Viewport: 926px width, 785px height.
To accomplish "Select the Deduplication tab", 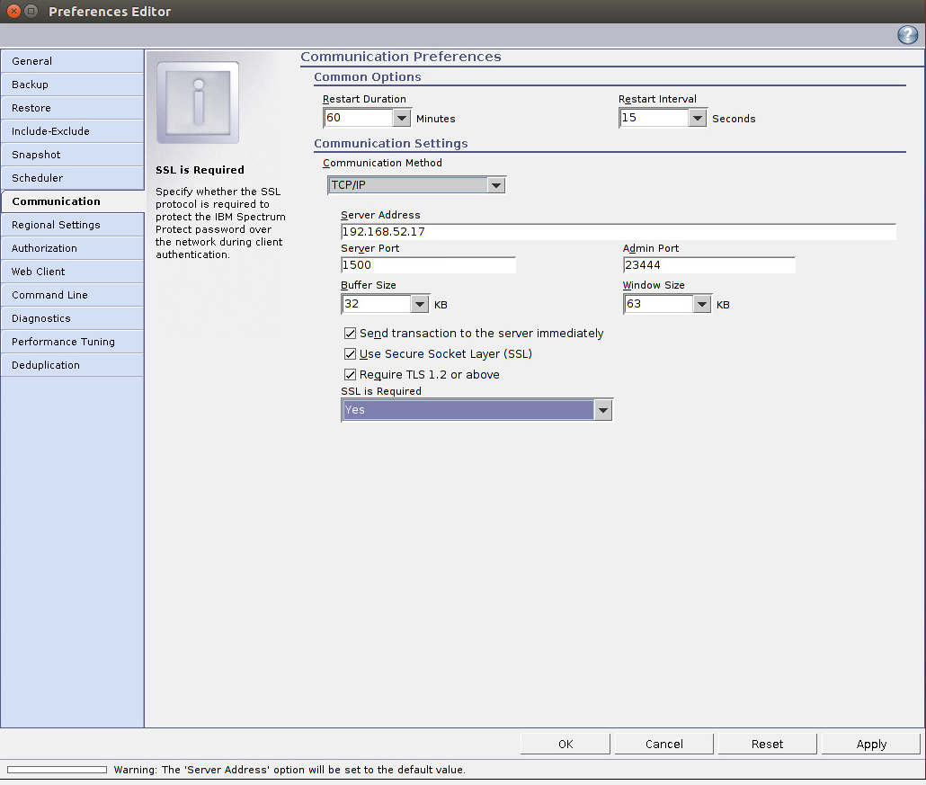I will click(x=72, y=365).
